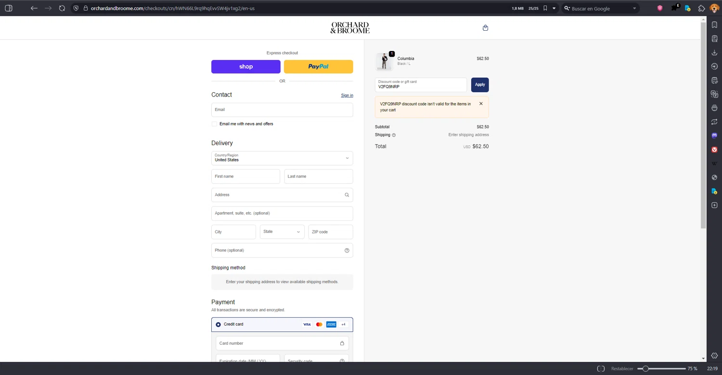Open the Downloads side panel
This screenshot has height=375, width=722.
[714, 53]
